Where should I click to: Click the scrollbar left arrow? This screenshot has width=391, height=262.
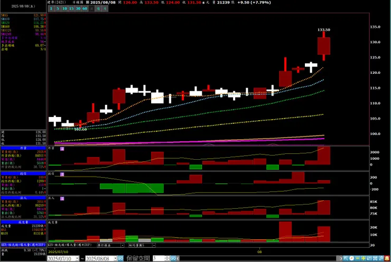coord(178,258)
